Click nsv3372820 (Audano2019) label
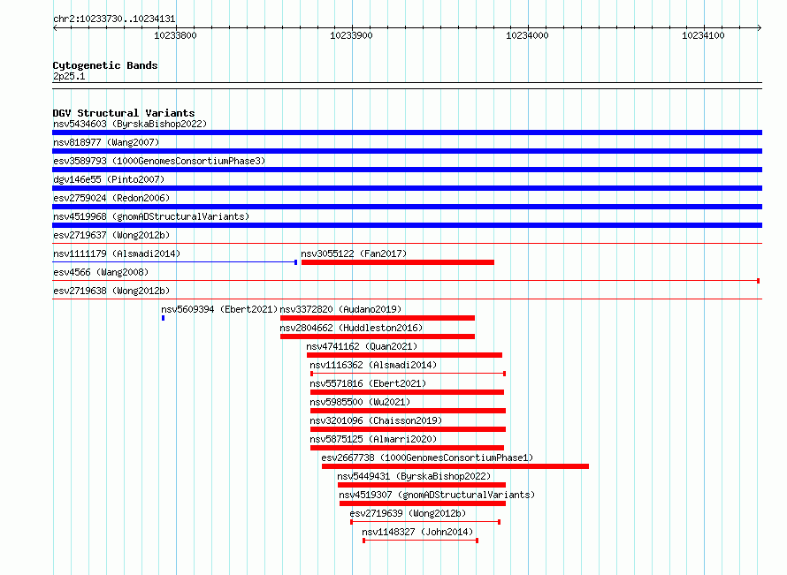The image size is (787, 575). click(340, 309)
